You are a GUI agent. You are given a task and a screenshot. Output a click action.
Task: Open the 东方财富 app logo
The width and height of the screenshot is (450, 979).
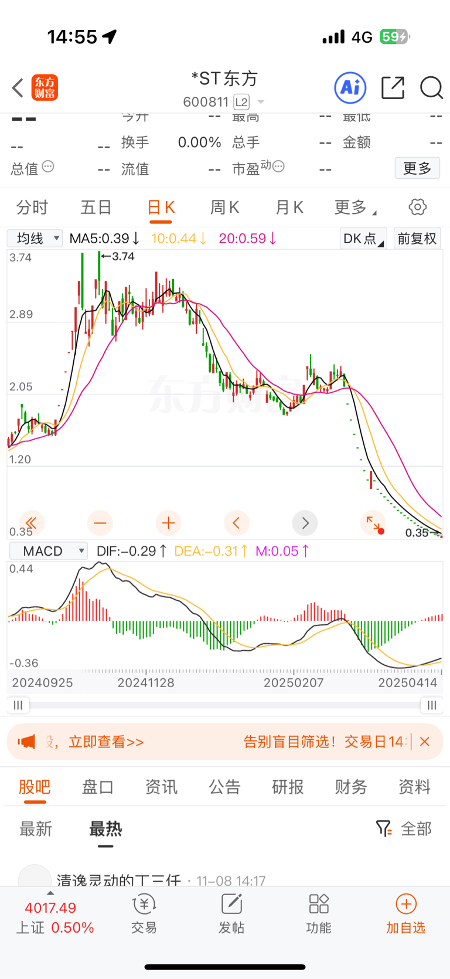[x=45, y=88]
